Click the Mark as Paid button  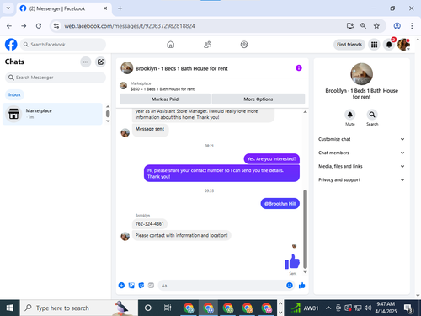click(x=165, y=99)
